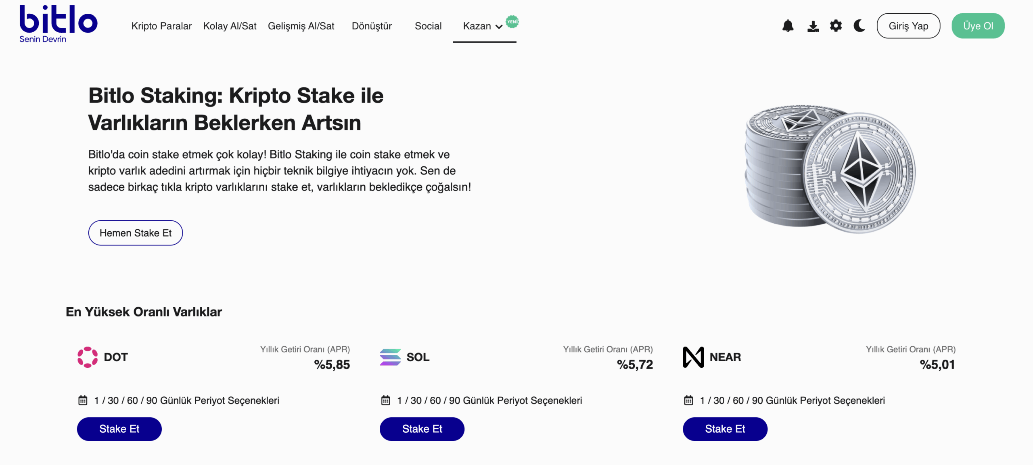Toggle dark mode moon icon
Viewport: 1033px width, 465px height.
coord(859,26)
